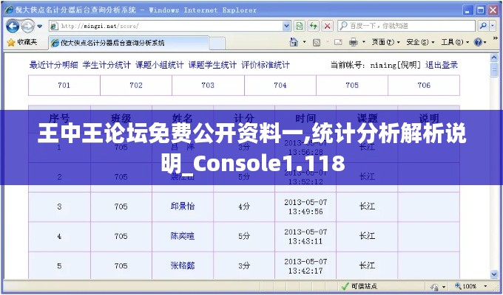This screenshot has width=503, height=295.
Task: Click the 5分 score in 陈奕暄's row
Action: point(244,236)
